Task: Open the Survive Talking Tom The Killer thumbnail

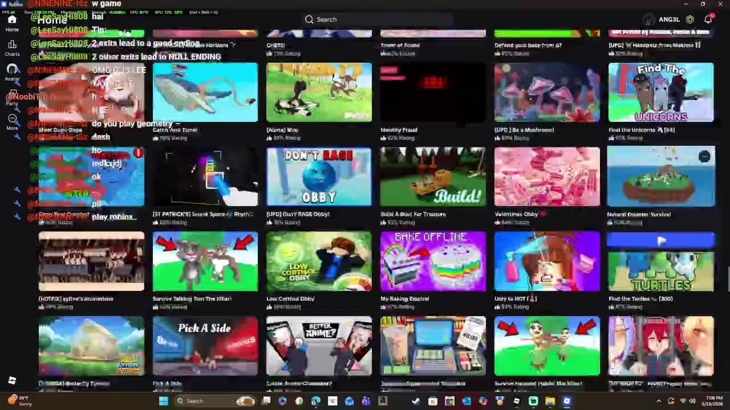Action: click(x=205, y=261)
